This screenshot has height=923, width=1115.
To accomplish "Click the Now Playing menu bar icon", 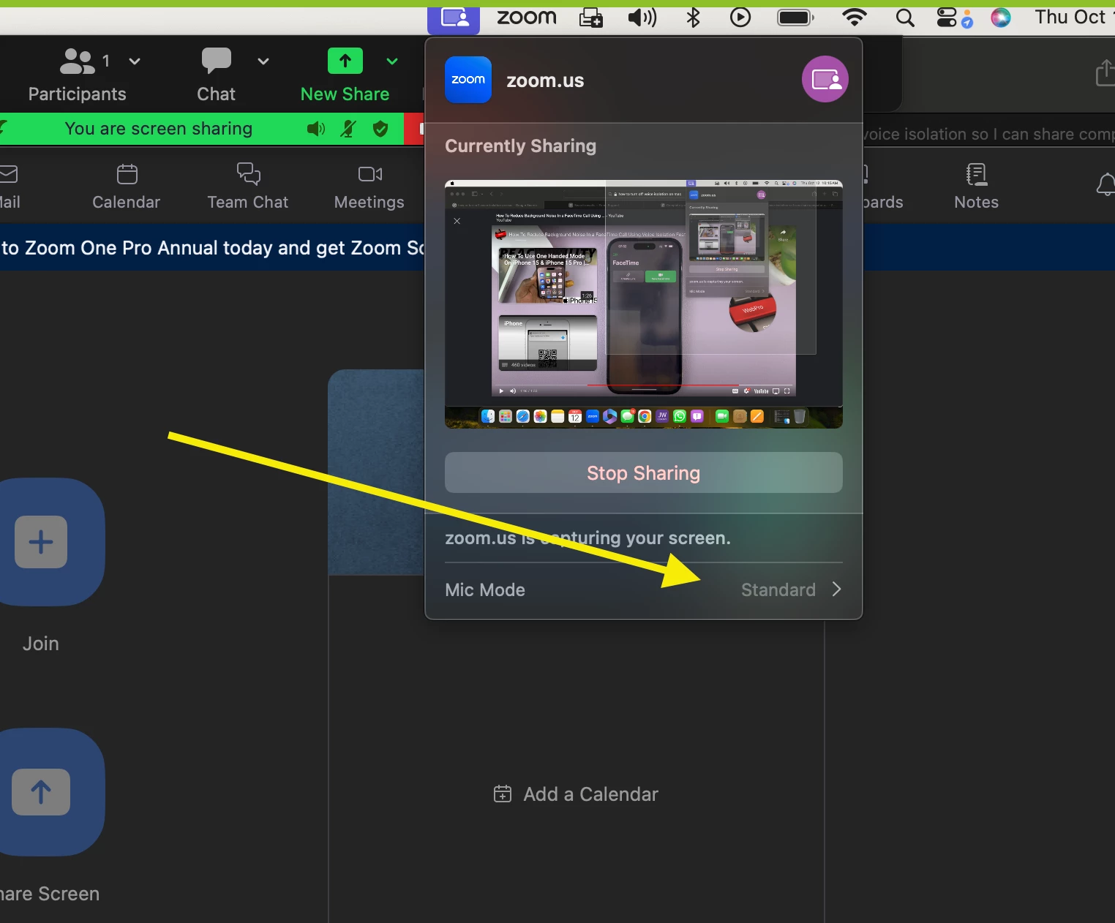I will (740, 18).
